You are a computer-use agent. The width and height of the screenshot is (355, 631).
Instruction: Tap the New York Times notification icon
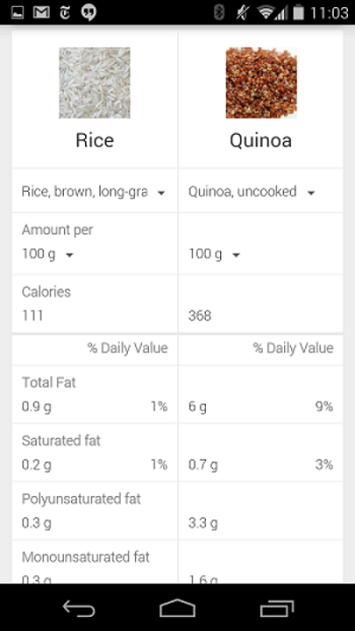click(64, 12)
